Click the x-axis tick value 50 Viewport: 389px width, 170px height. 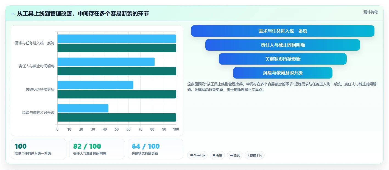coord(117,129)
